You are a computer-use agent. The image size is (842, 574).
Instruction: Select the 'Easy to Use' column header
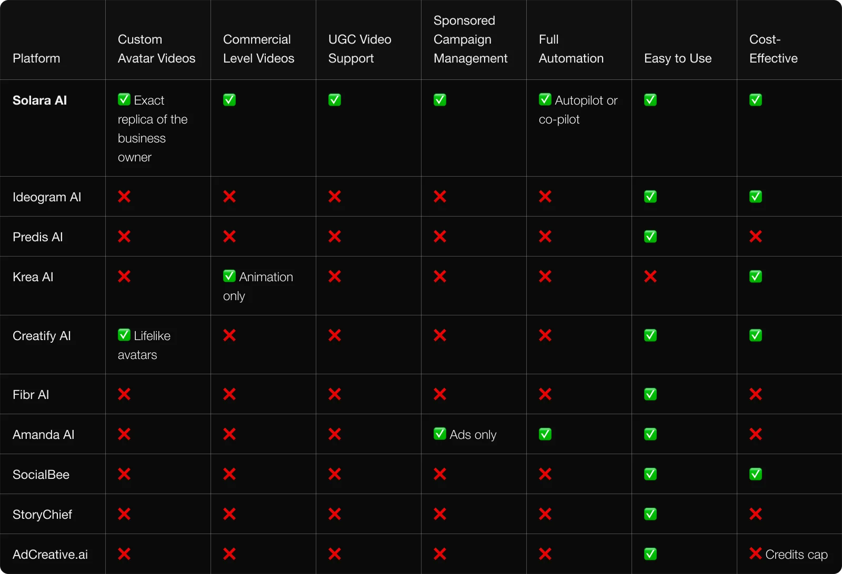[678, 58]
